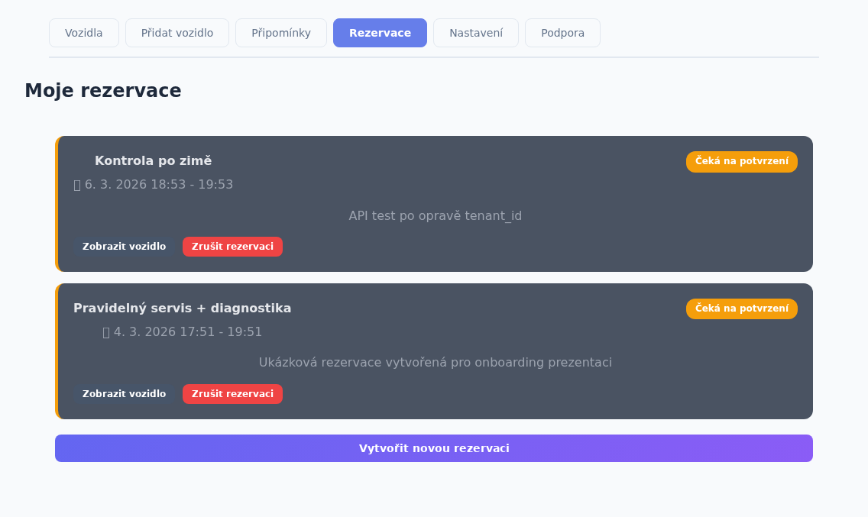This screenshot has width=868, height=517.
Task: Select the Kontrola po zimě title
Action: (x=154, y=160)
